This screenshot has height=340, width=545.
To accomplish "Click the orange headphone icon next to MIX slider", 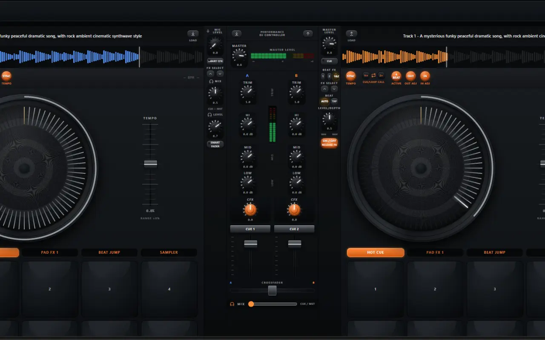I will [x=232, y=304].
